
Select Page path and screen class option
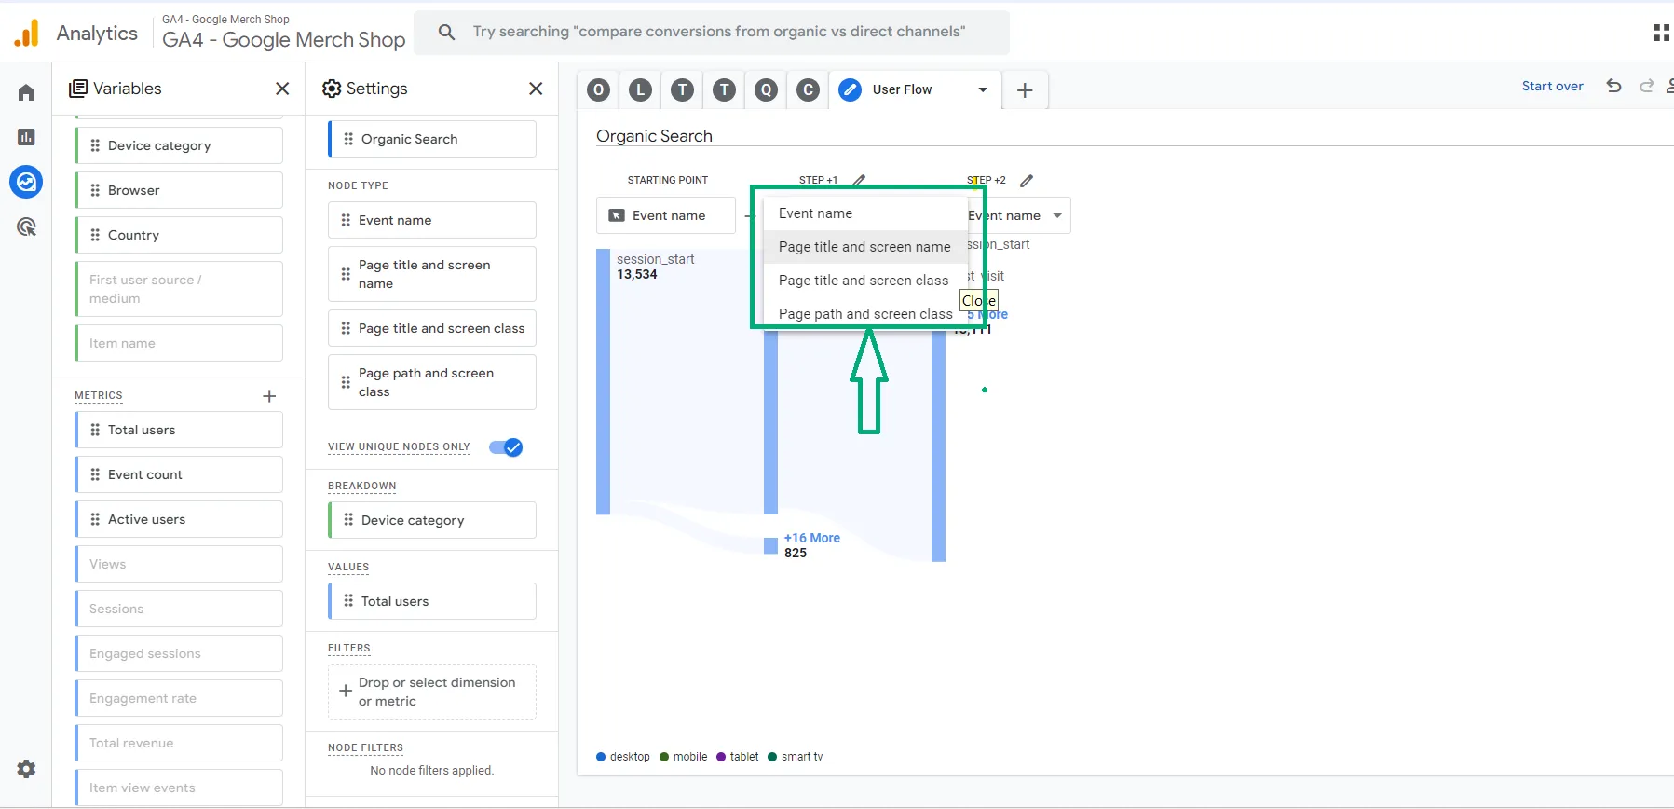click(x=865, y=314)
